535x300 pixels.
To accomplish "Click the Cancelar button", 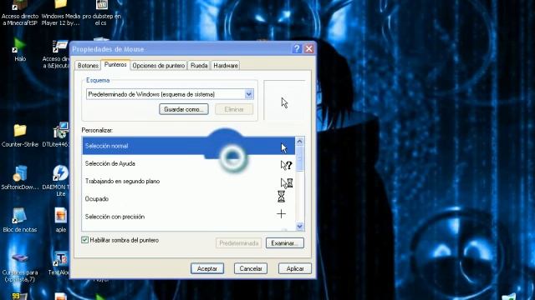I will coord(251,268).
